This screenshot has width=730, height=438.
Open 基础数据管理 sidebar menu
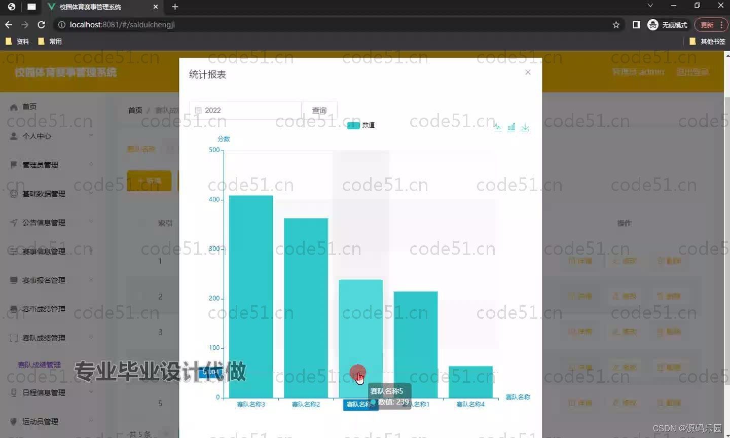44,194
